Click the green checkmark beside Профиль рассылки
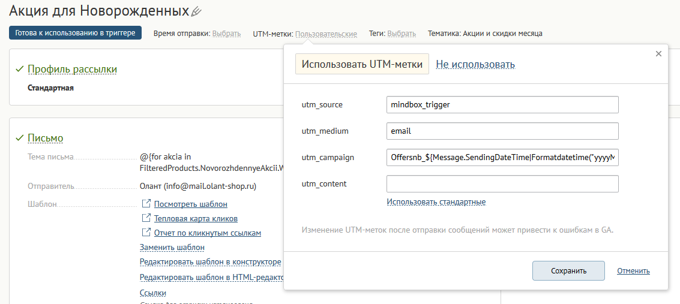The width and height of the screenshot is (680, 304). pyautogui.click(x=19, y=70)
